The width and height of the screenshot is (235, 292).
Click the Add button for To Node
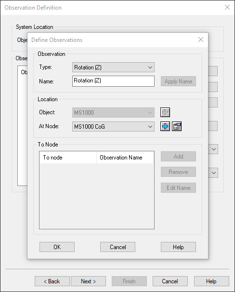pyautogui.click(x=178, y=157)
